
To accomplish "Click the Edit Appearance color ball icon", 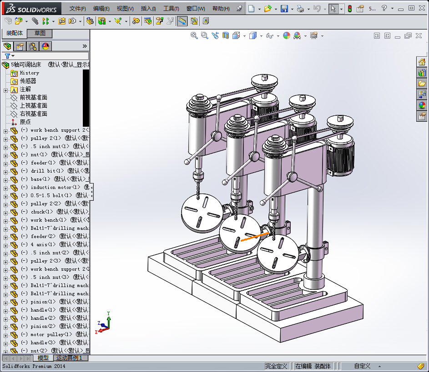I will click(286, 35).
